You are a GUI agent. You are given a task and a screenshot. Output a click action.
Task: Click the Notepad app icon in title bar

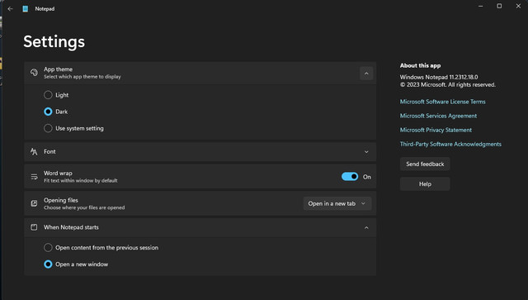point(26,9)
